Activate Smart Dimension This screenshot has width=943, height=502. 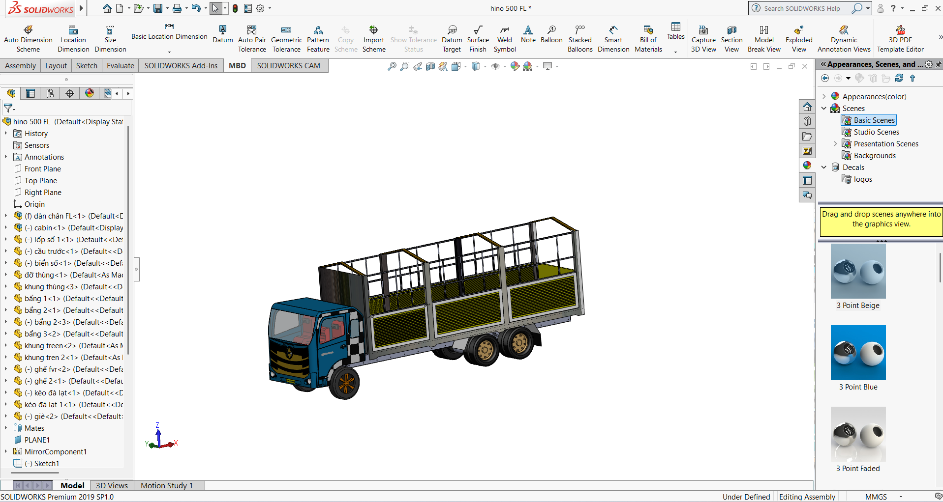[613, 38]
